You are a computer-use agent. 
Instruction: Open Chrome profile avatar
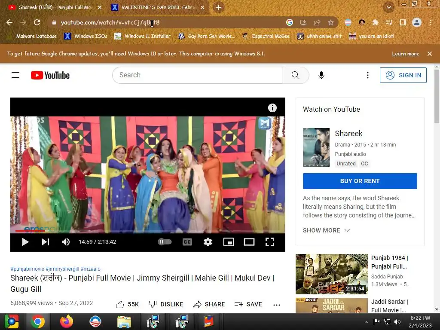click(x=417, y=22)
